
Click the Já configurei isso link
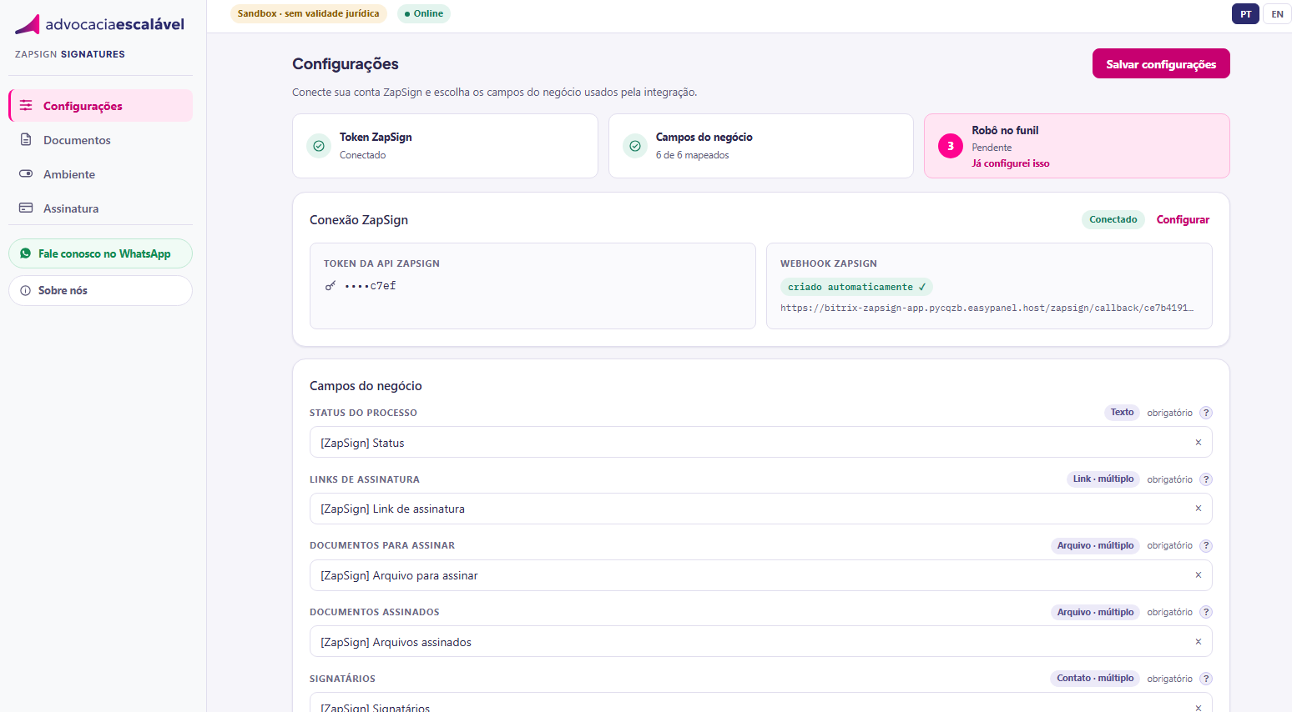pos(1011,163)
